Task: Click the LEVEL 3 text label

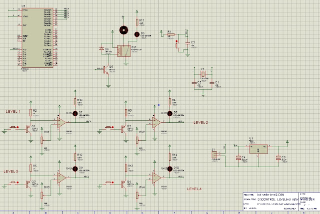Action: click(11, 172)
